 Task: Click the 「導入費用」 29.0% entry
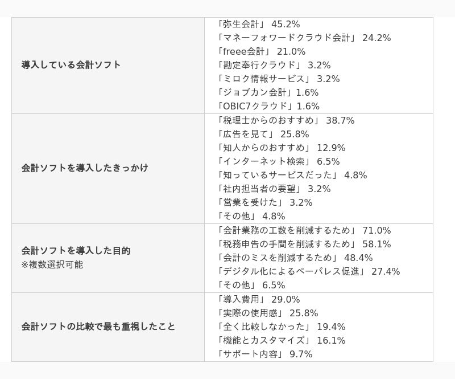pos(258,299)
